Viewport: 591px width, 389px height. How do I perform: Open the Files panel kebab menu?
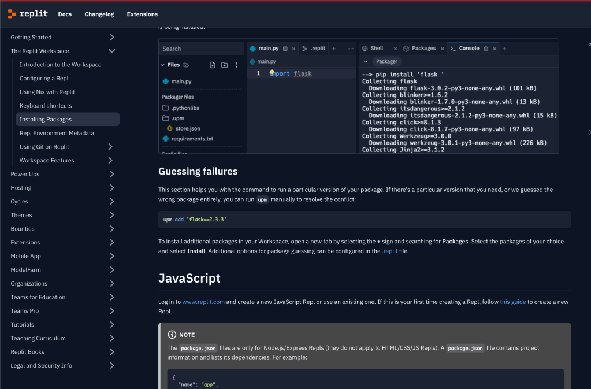(x=236, y=65)
